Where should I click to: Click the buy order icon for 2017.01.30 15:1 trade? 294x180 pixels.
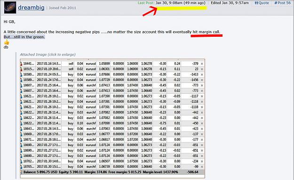click(x=21, y=167)
